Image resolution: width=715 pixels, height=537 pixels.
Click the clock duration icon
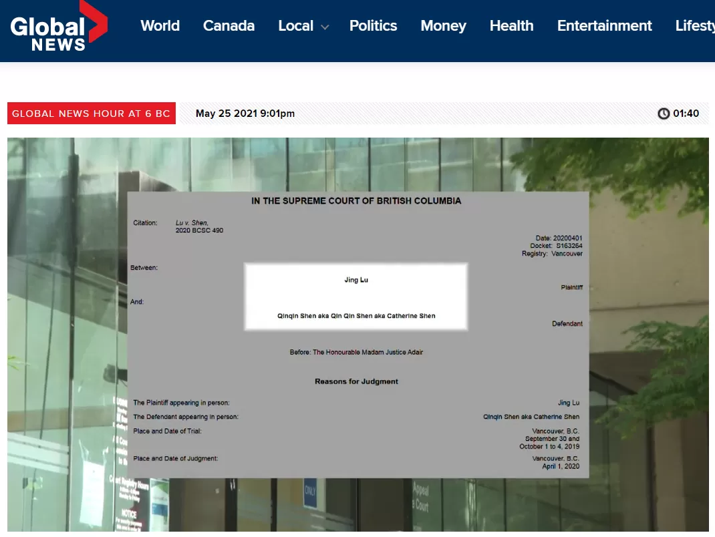coord(664,113)
